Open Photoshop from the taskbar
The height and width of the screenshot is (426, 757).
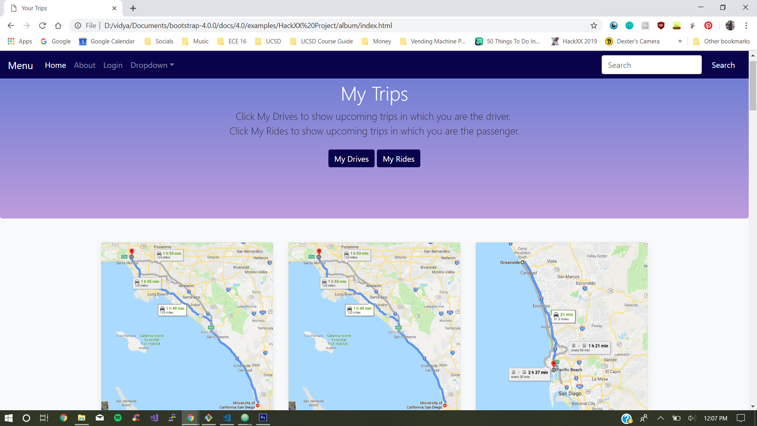click(x=263, y=418)
